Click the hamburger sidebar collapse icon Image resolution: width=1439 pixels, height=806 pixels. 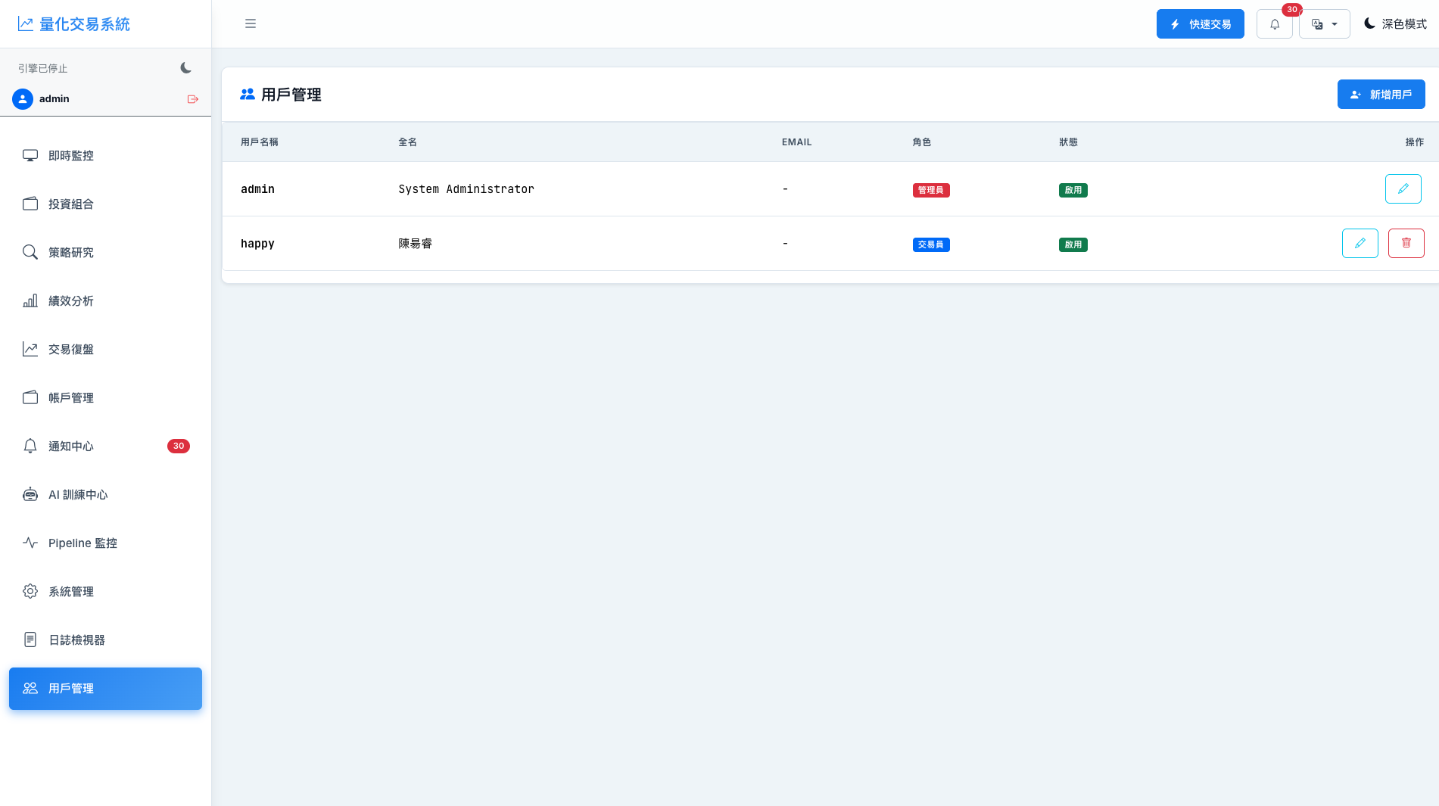[251, 24]
